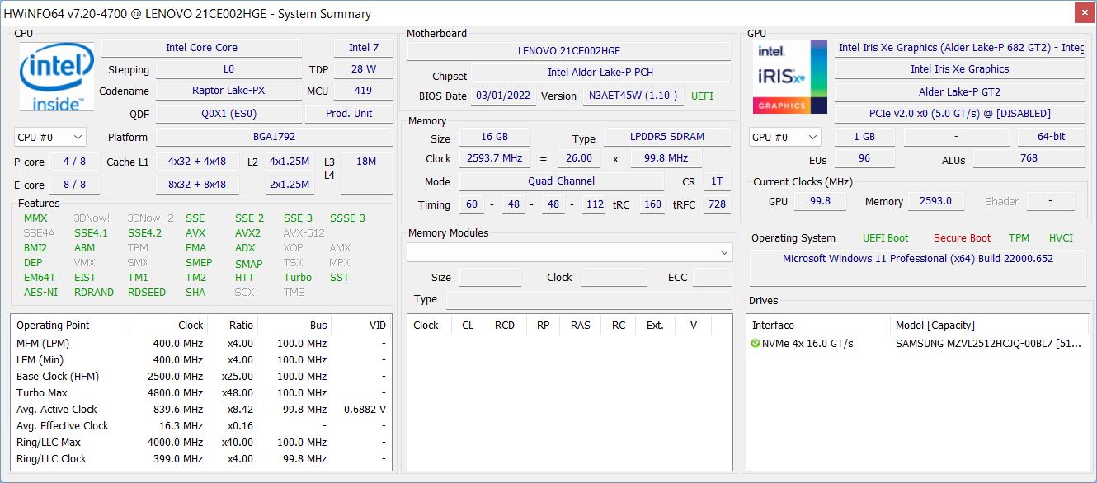Click the 28 W TDP value

point(363,69)
